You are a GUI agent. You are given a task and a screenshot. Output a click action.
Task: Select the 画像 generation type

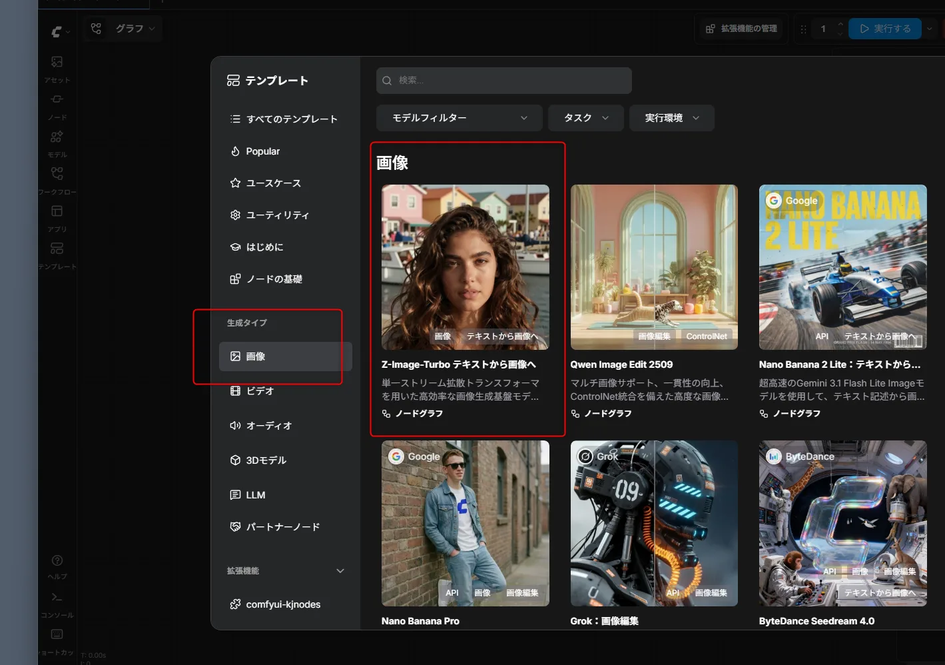point(285,356)
